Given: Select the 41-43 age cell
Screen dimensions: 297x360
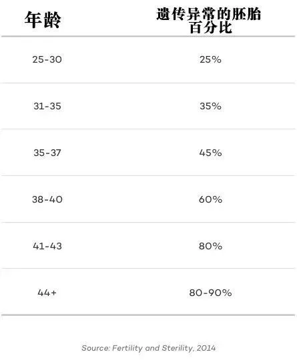Looking at the screenshot, I should coord(47,246).
